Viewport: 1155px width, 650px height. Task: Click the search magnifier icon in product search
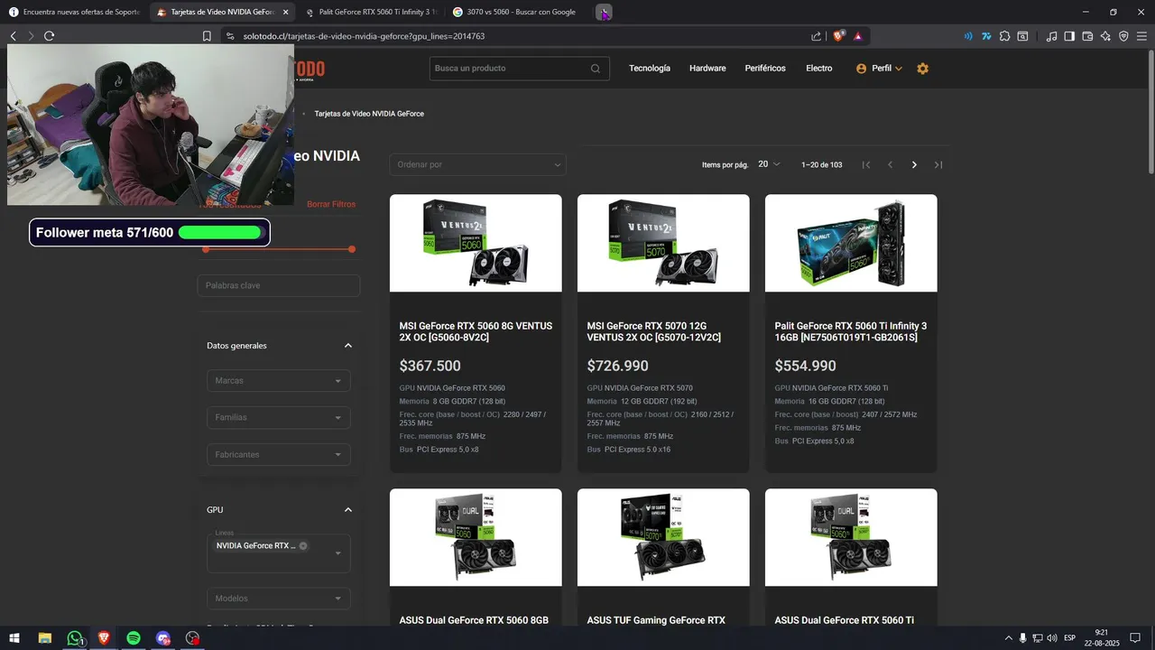(596, 69)
